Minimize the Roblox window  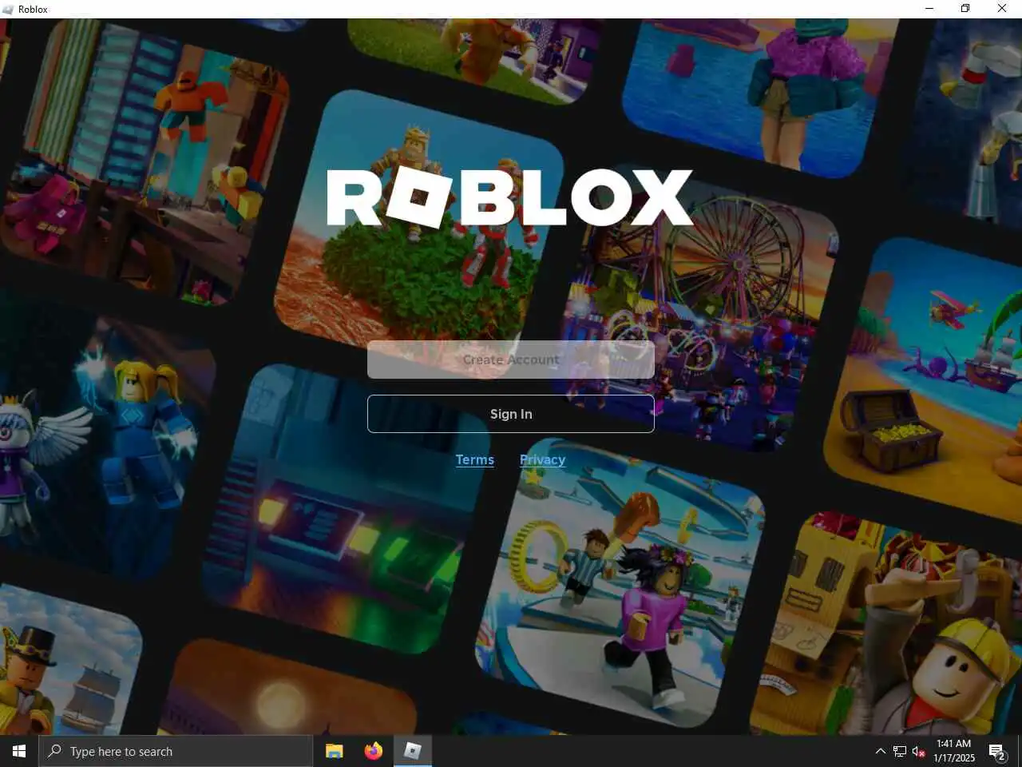pos(929,9)
